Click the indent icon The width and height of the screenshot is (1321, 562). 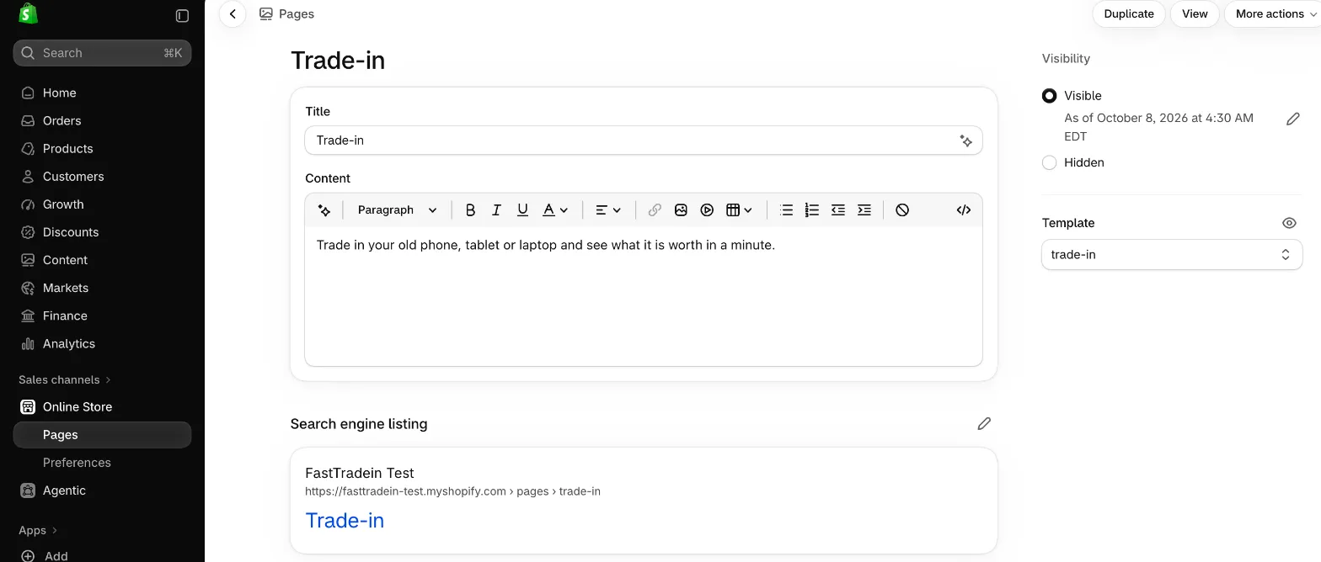click(x=864, y=210)
